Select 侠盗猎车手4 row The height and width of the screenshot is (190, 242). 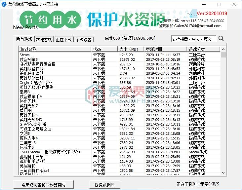point(119,96)
